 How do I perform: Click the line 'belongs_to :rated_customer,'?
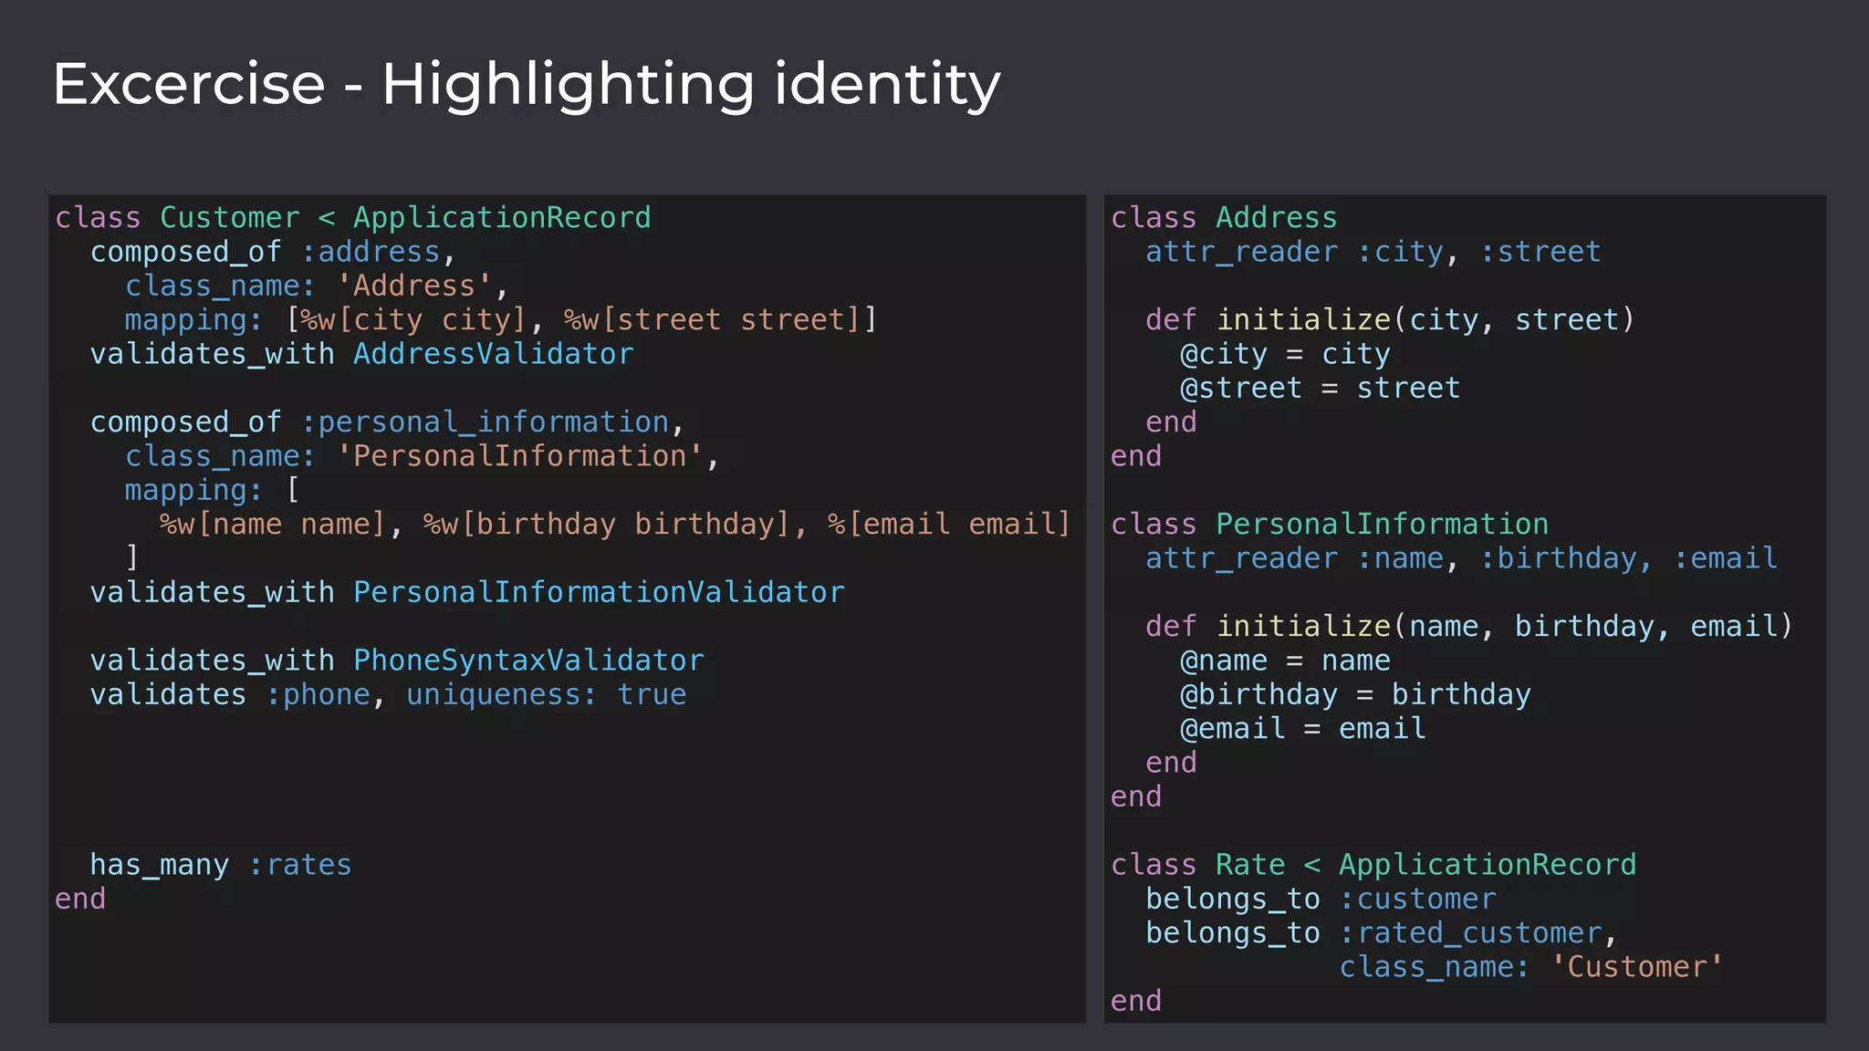click(1382, 933)
